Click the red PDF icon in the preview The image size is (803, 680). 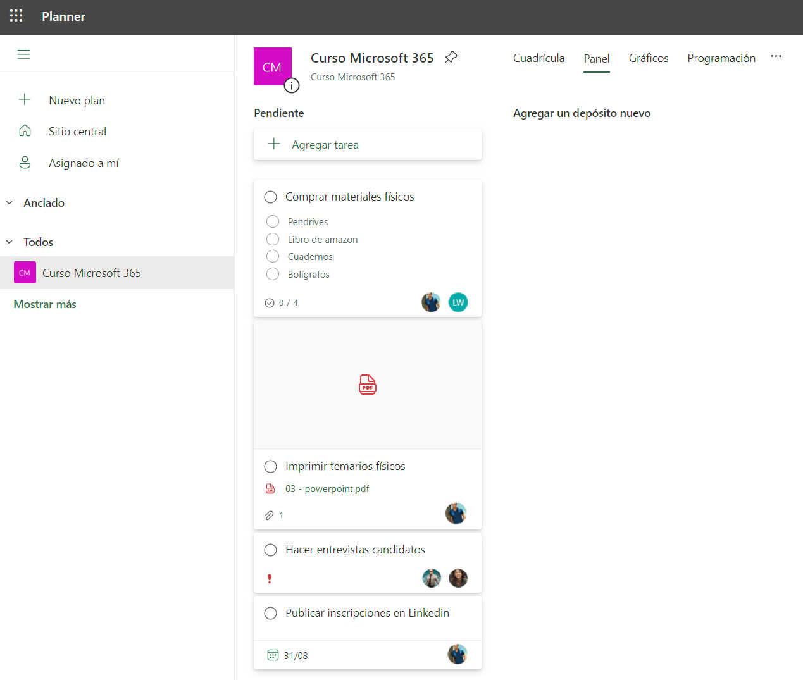(368, 385)
